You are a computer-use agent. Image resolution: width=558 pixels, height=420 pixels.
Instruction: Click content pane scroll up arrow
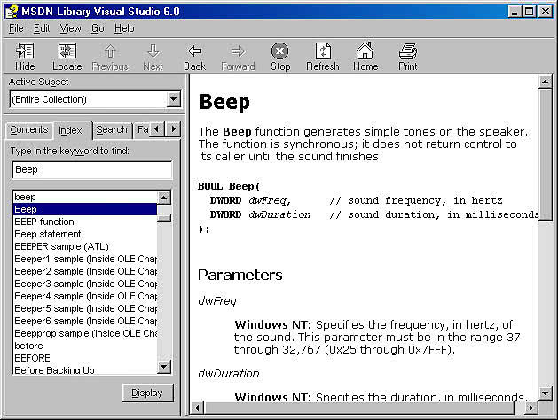[x=545, y=82]
